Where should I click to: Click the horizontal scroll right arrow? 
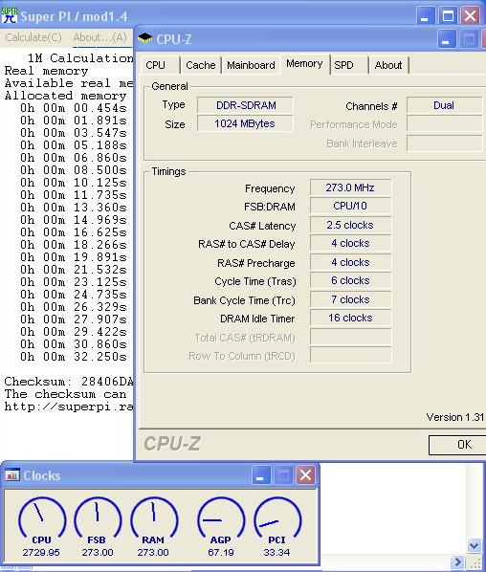(x=457, y=561)
